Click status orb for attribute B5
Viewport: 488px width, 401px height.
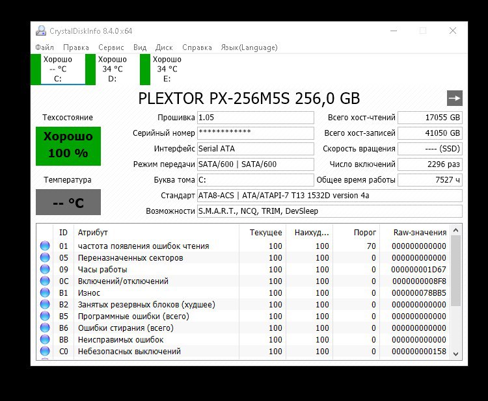click(45, 316)
